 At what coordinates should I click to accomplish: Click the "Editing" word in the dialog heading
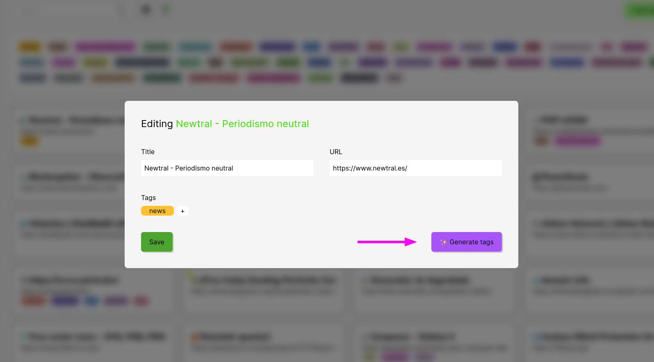(x=157, y=124)
